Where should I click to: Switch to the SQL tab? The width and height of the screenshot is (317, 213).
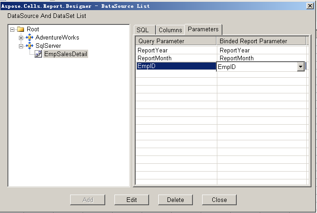point(144,30)
